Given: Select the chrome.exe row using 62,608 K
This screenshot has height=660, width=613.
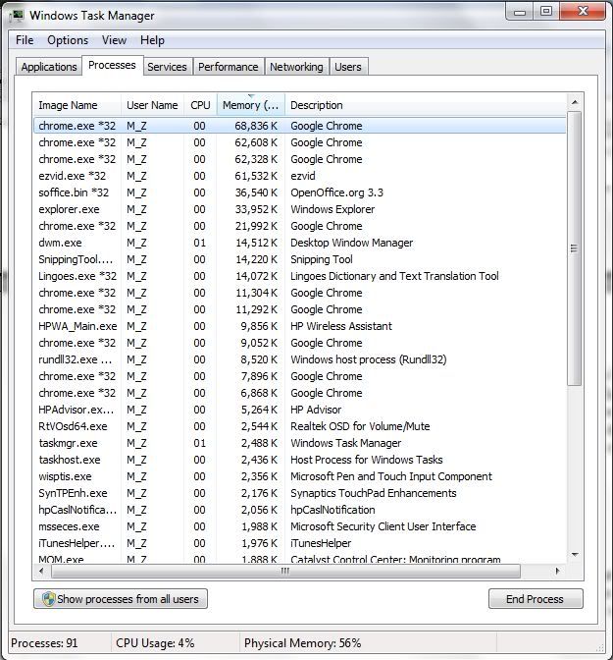Looking at the screenshot, I should [x=299, y=142].
